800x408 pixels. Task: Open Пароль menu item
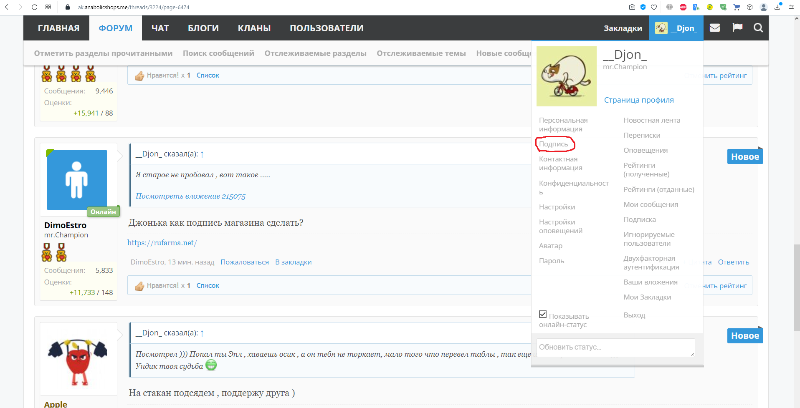552,261
